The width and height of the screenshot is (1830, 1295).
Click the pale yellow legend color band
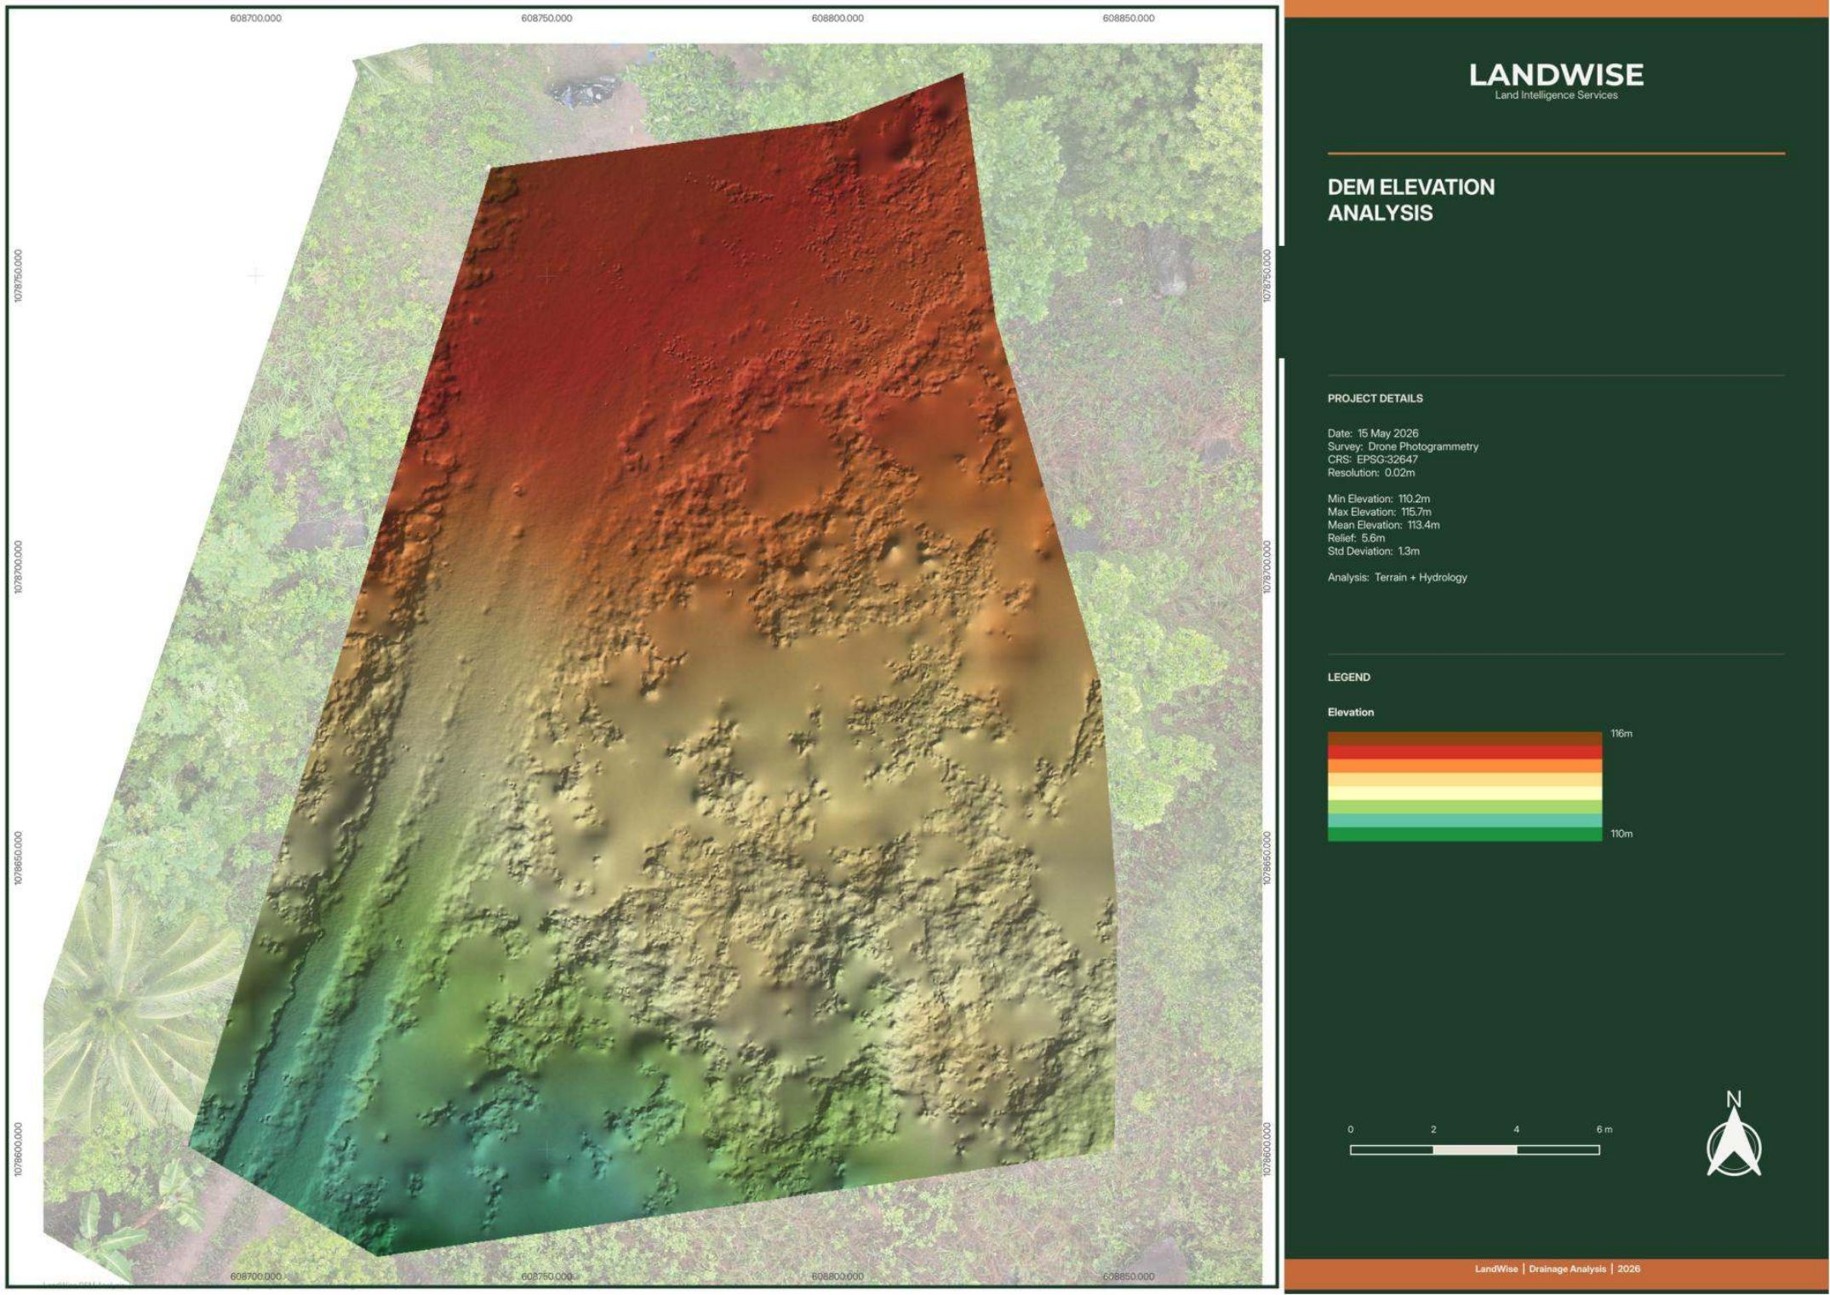point(1464,794)
